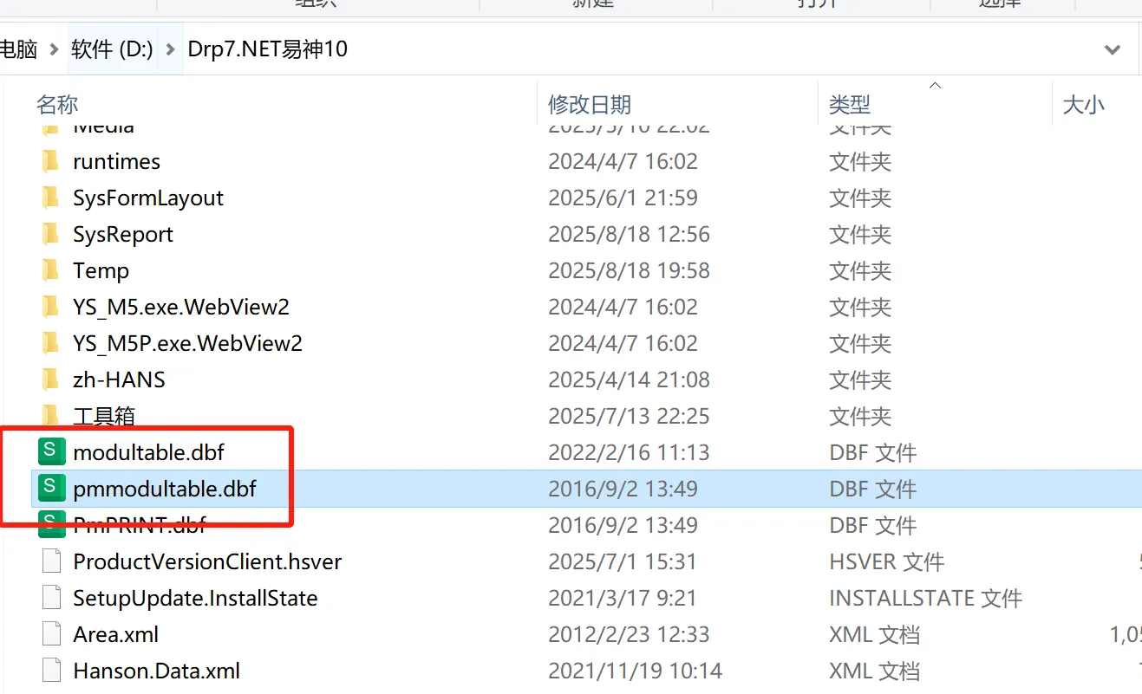The image size is (1142, 694).
Task: Navigate to 软件 (D:) in breadcrumb
Action: click(112, 49)
